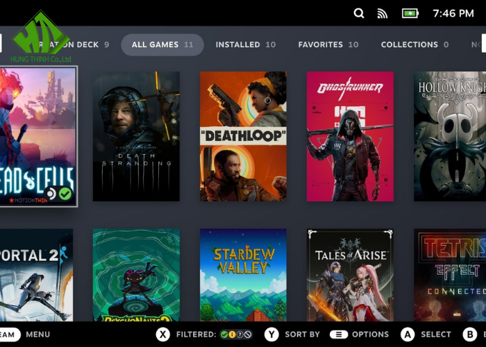
Task: Open the Tales of Arise cover
Action: pos(350,275)
